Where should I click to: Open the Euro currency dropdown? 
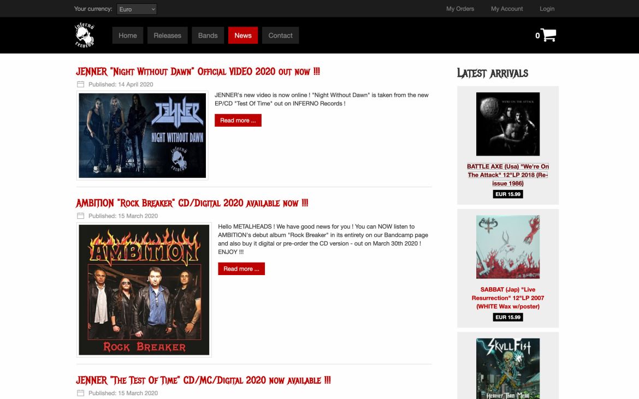[x=137, y=9]
